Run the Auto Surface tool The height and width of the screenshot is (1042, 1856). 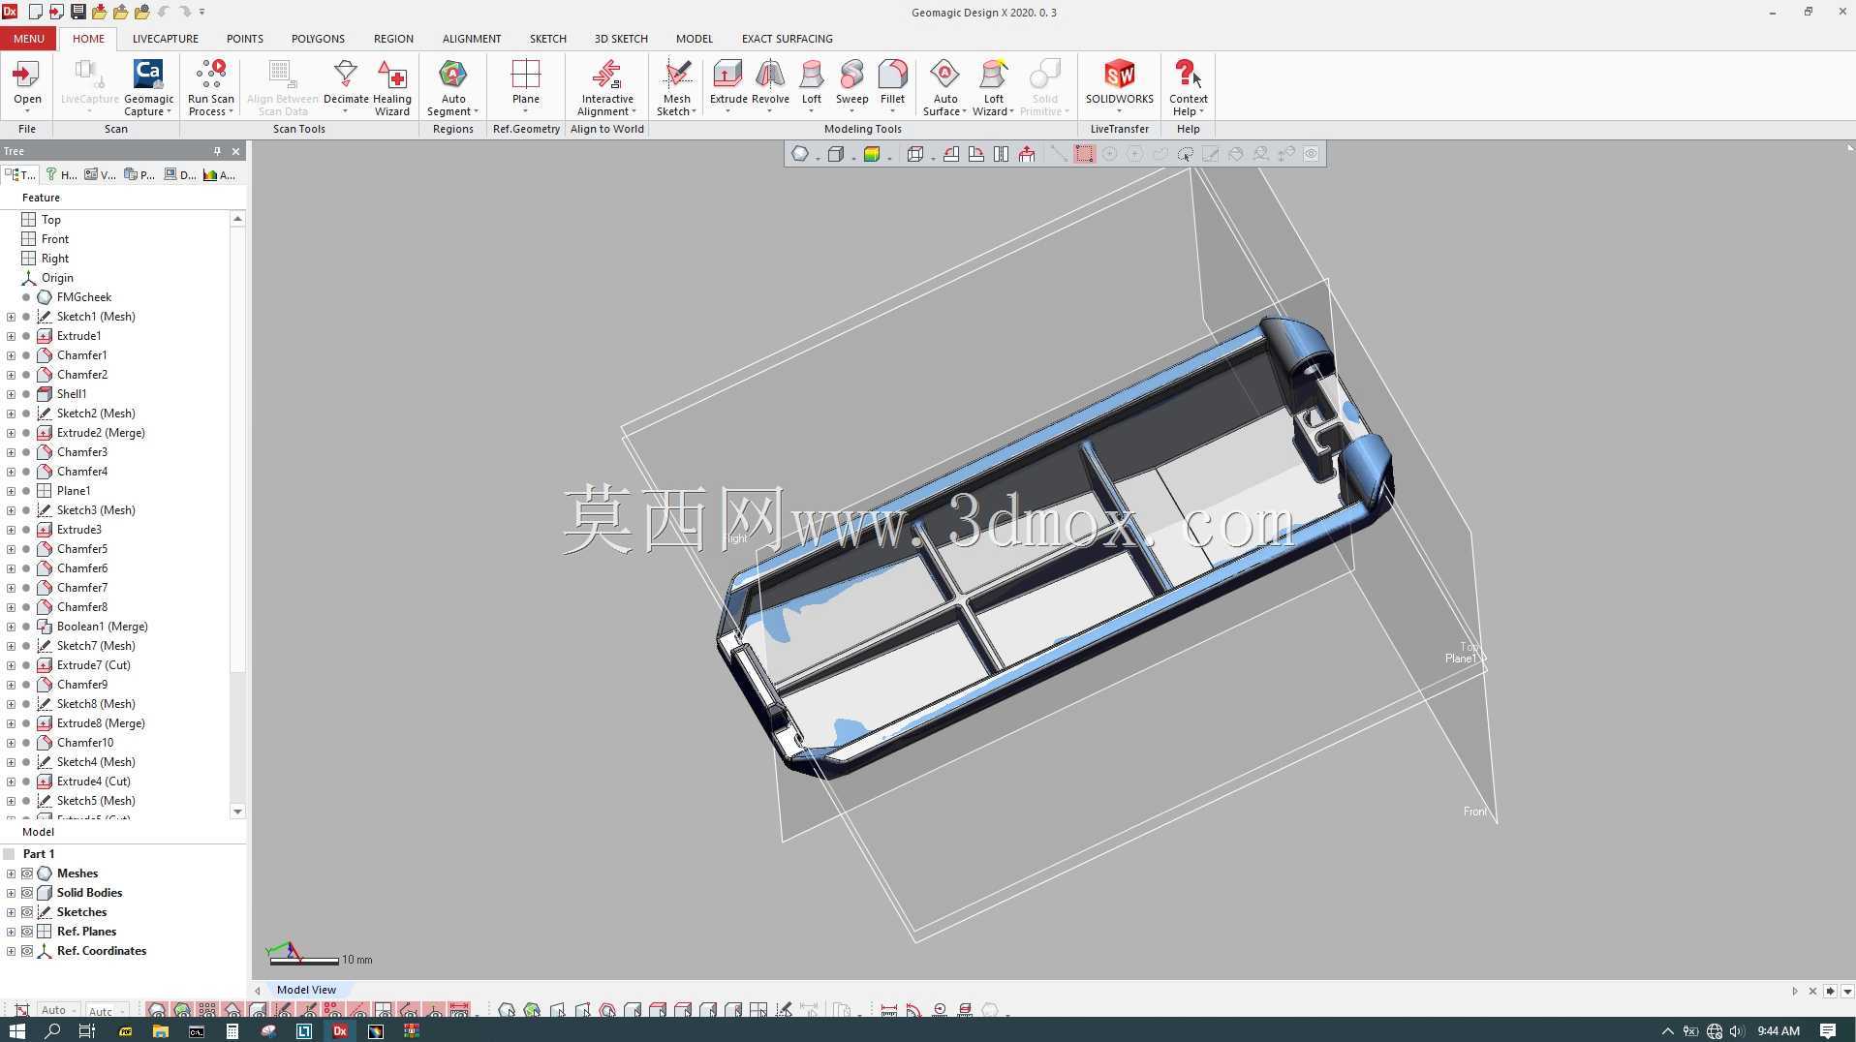tap(944, 86)
